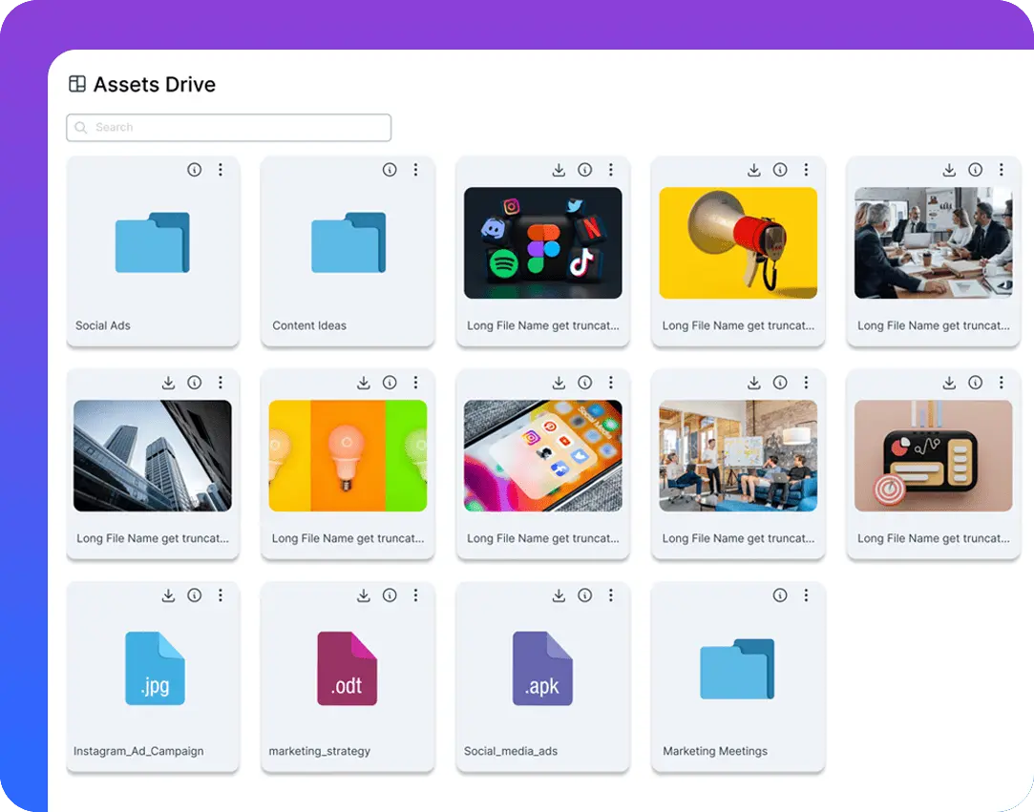Screen dimensions: 1034x812
Task: Click the search magnifier icon
Action: point(80,127)
